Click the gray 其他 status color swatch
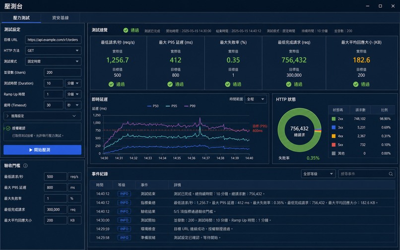Viewport: 400px width, 250px height. click(x=333, y=154)
